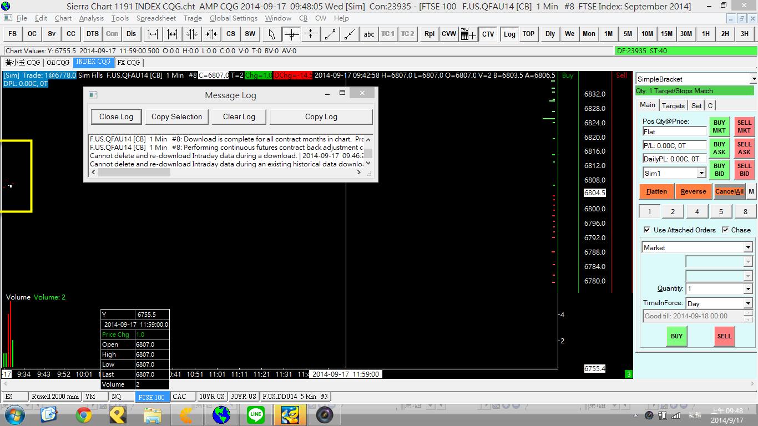Open the File menu
This screenshot has height=426, width=758.
22,18
